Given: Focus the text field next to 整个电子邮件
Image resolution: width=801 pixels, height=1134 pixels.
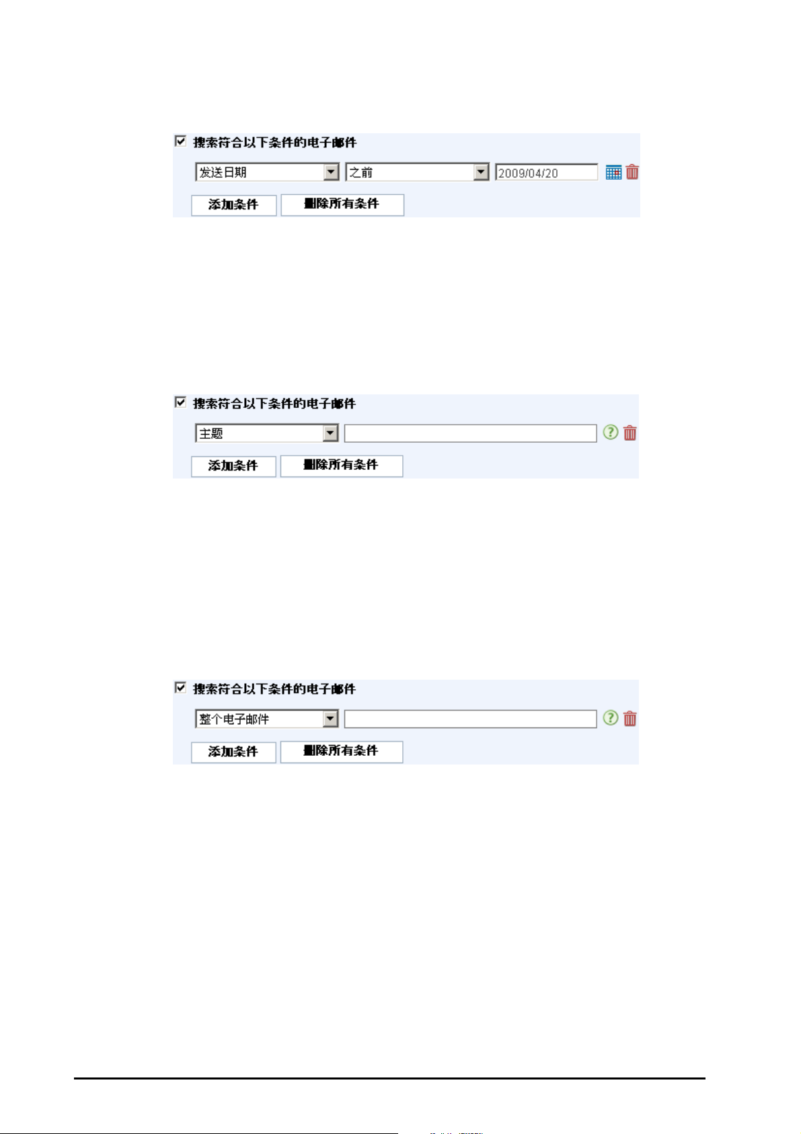Looking at the screenshot, I should 470,719.
